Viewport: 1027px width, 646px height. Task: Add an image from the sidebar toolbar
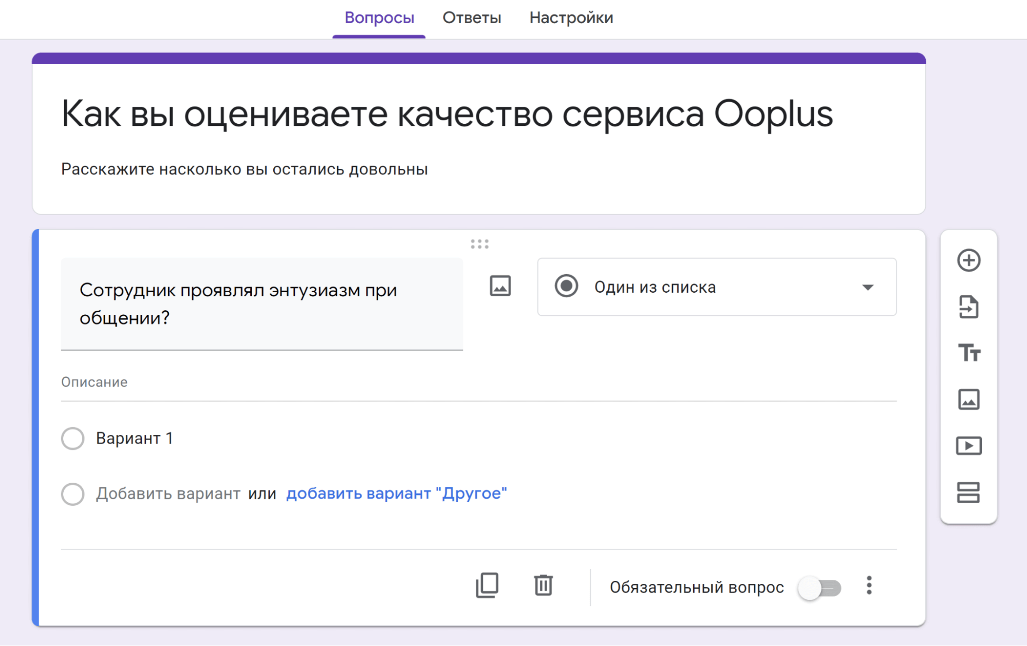[x=968, y=400]
